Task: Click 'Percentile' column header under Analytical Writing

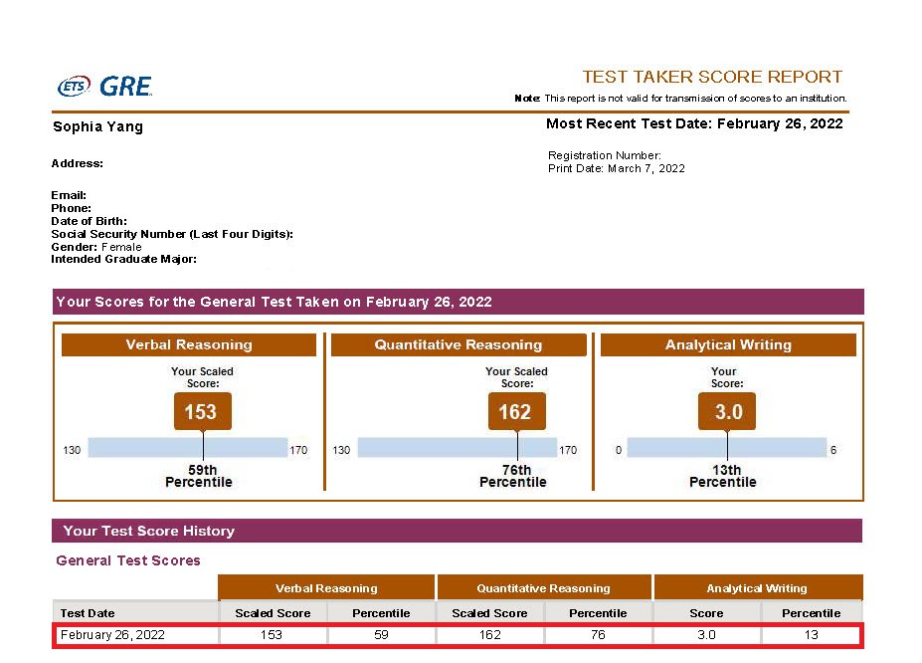Action: point(812,613)
